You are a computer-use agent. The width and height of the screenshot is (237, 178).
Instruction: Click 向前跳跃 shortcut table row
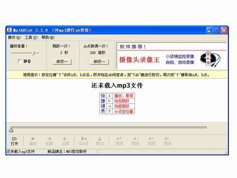[120, 106]
